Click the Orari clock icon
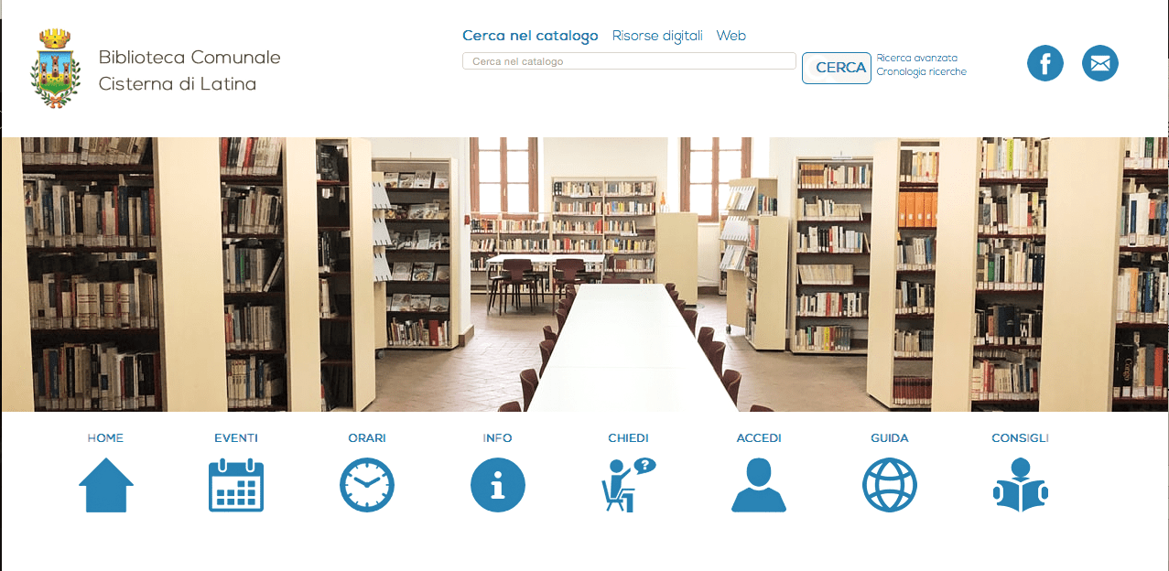1169x571 pixels. 367,485
